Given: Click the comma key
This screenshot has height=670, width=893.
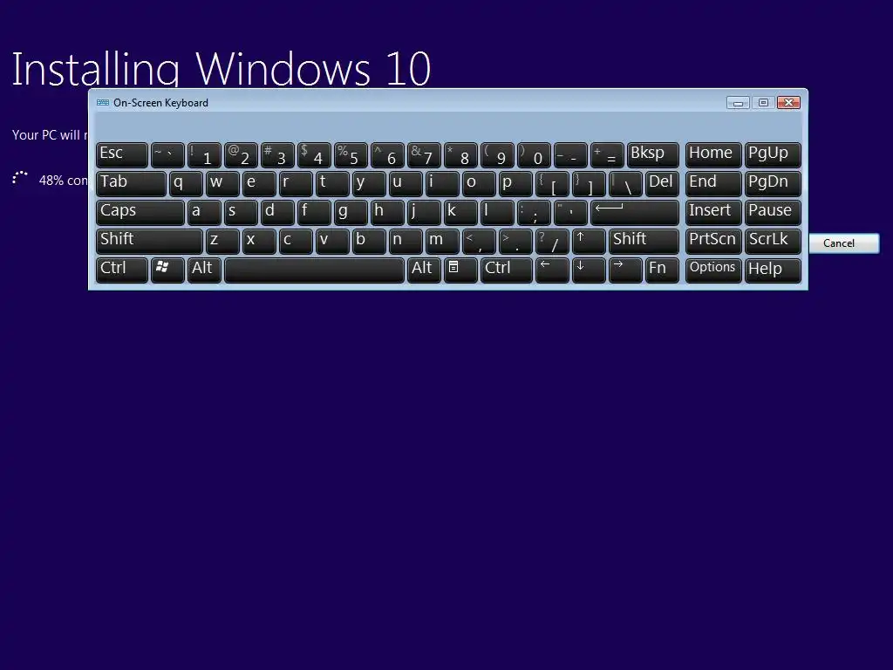Looking at the screenshot, I should tap(479, 241).
